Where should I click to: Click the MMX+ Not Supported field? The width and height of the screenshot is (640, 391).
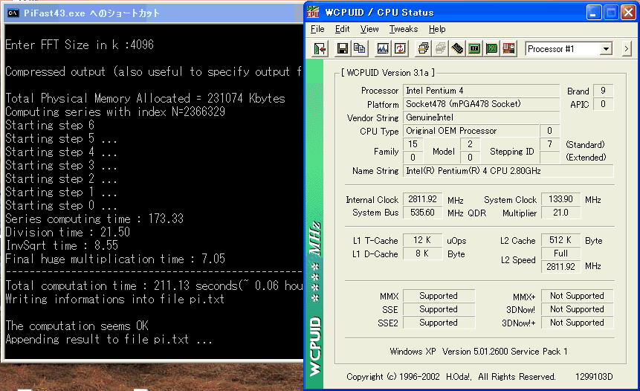(577, 296)
